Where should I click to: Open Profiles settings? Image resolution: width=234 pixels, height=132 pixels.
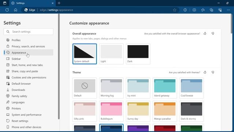(29, 40)
